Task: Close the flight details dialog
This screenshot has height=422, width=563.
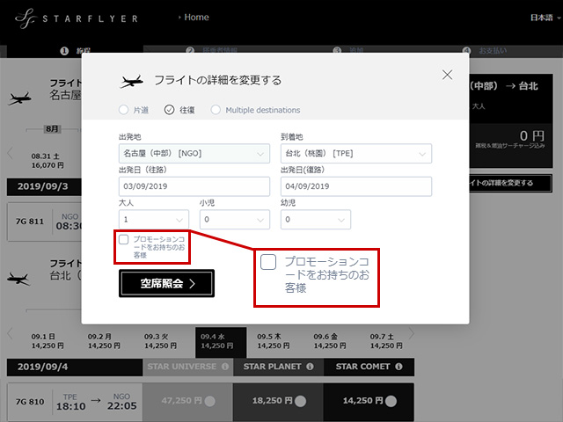Action: point(447,76)
